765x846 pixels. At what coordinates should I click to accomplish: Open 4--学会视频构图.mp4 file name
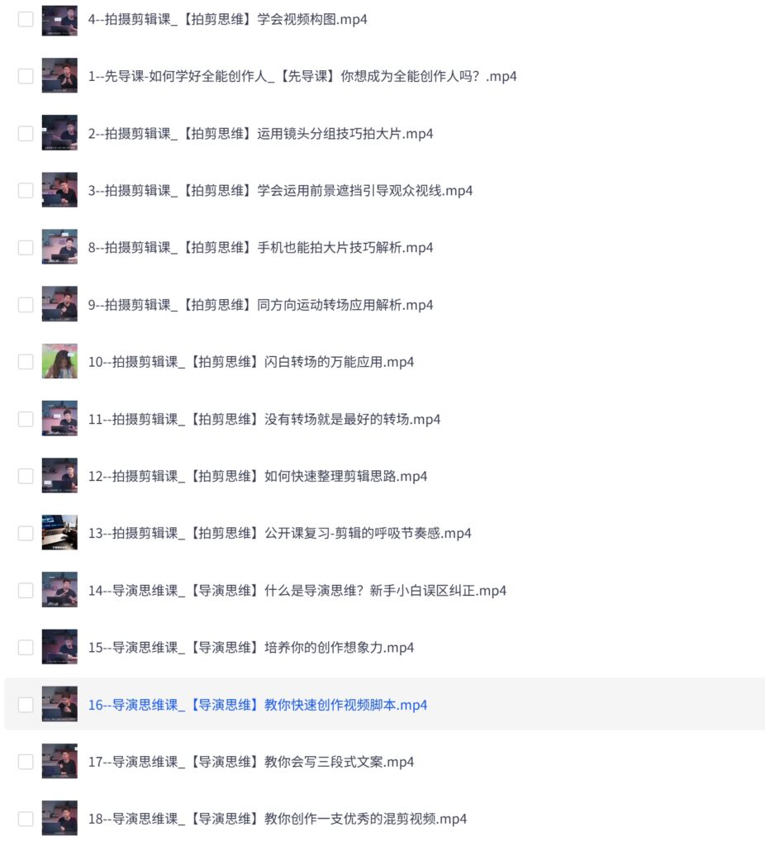pyautogui.click(x=228, y=20)
